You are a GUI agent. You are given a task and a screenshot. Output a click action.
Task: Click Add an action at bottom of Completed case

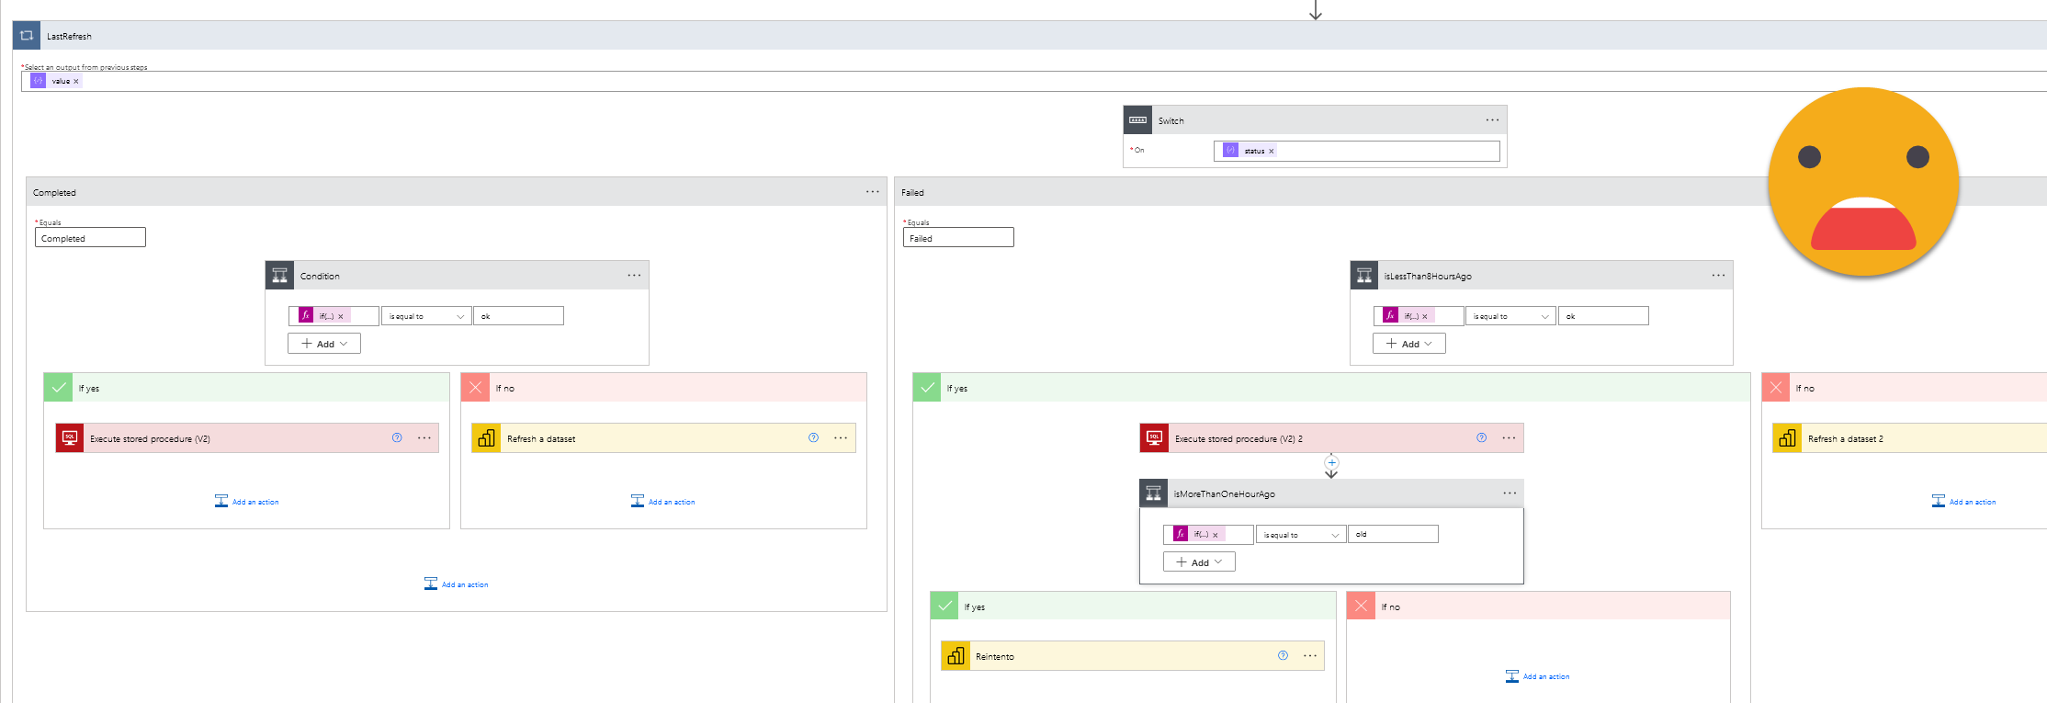click(457, 584)
